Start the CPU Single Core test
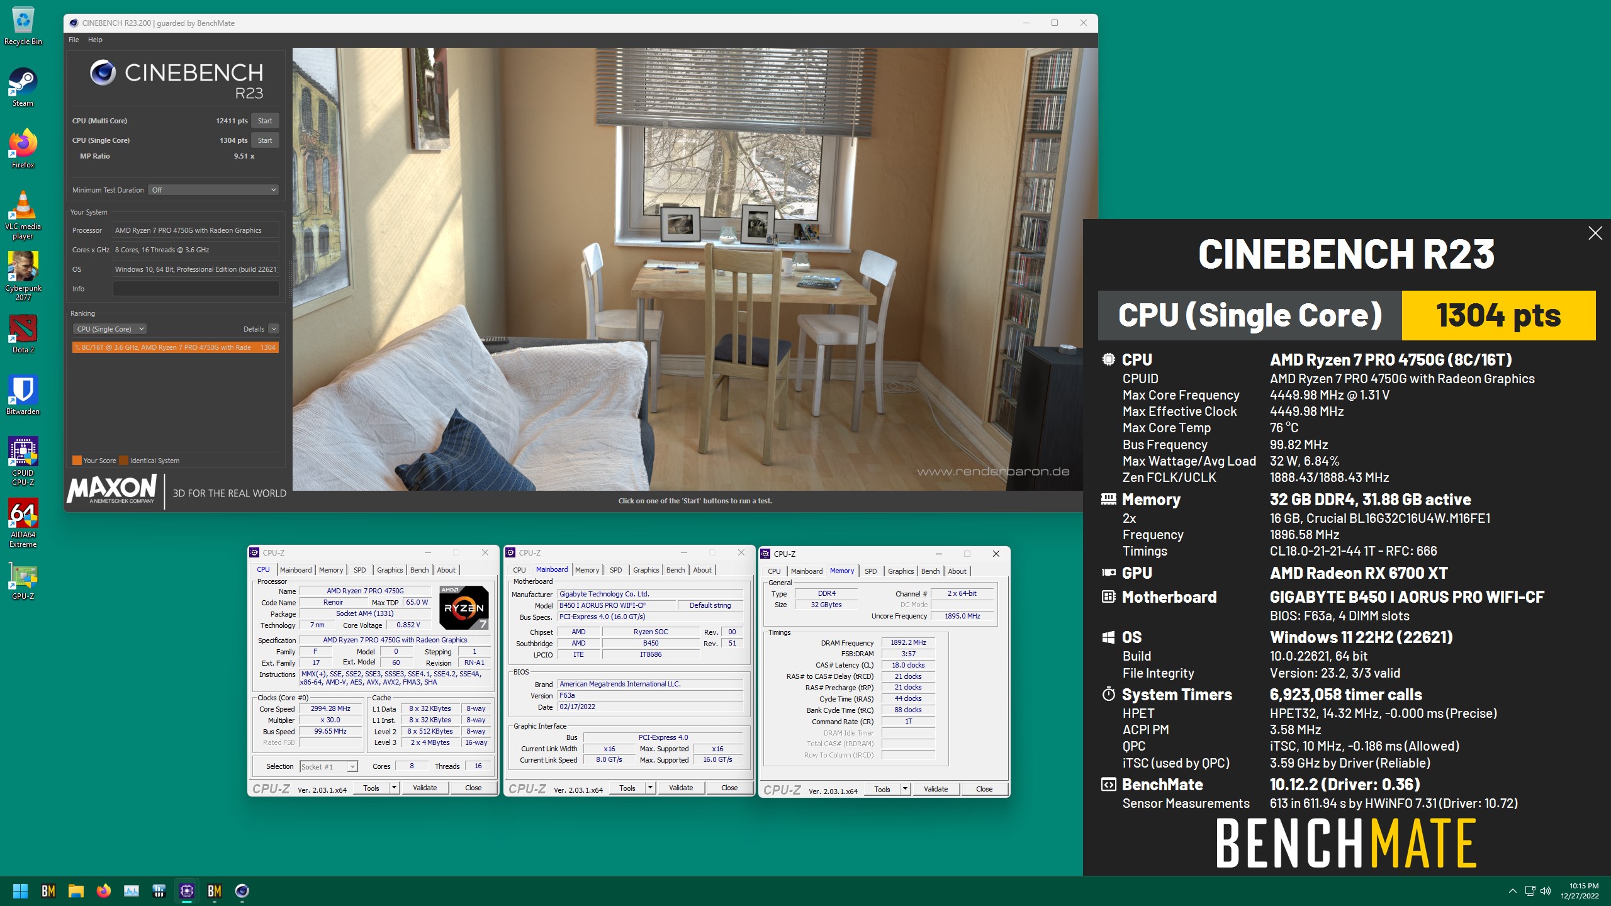This screenshot has height=906, width=1611. 265,140
